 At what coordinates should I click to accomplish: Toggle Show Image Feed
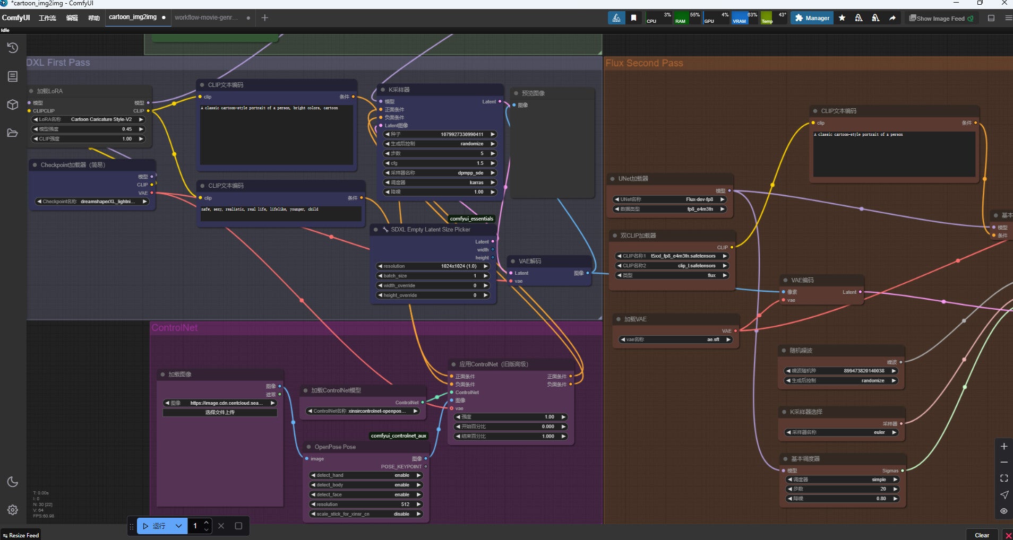(941, 18)
